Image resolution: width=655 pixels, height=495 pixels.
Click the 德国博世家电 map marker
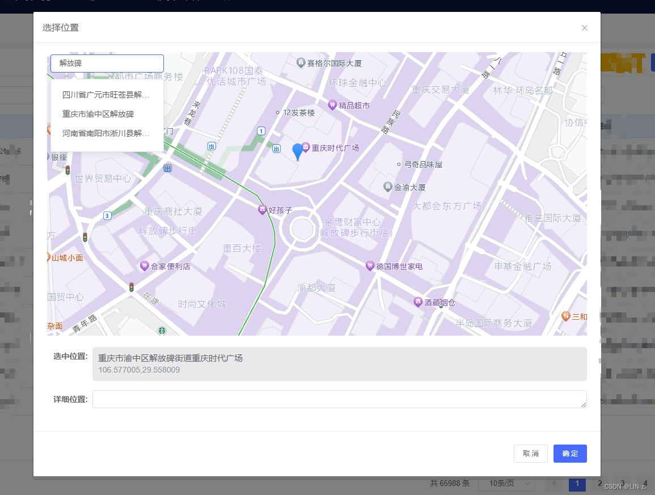[371, 266]
